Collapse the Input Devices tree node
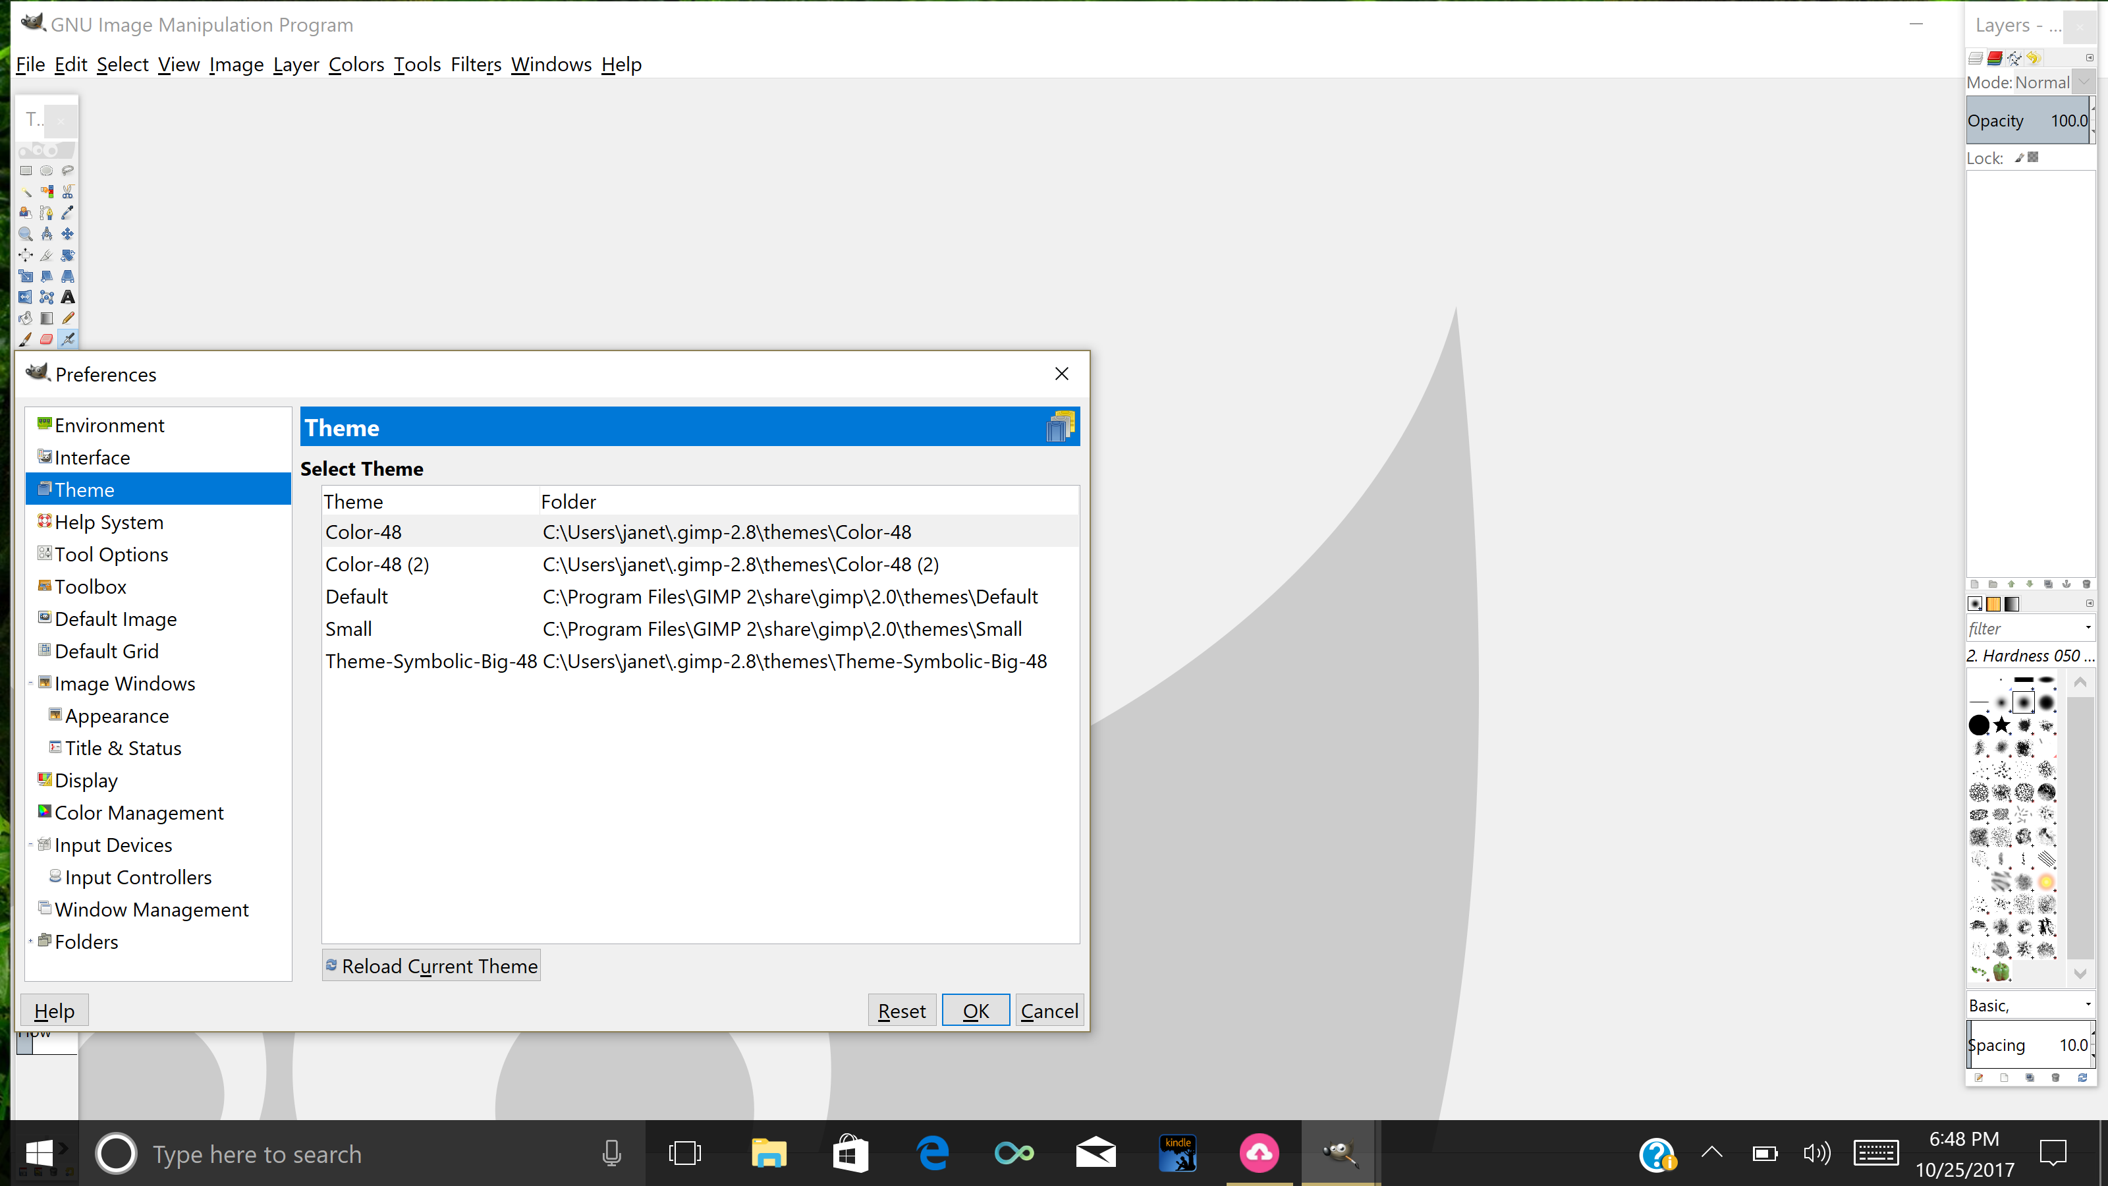Image resolution: width=2108 pixels, height=1186 pixels. (30, 845)
